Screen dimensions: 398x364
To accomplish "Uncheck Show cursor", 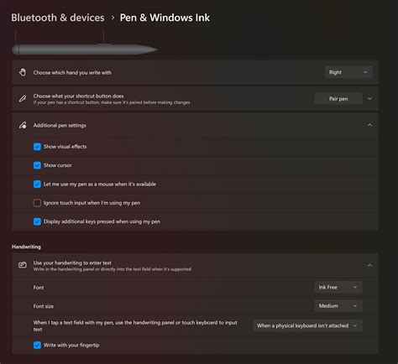I will 37,165.
